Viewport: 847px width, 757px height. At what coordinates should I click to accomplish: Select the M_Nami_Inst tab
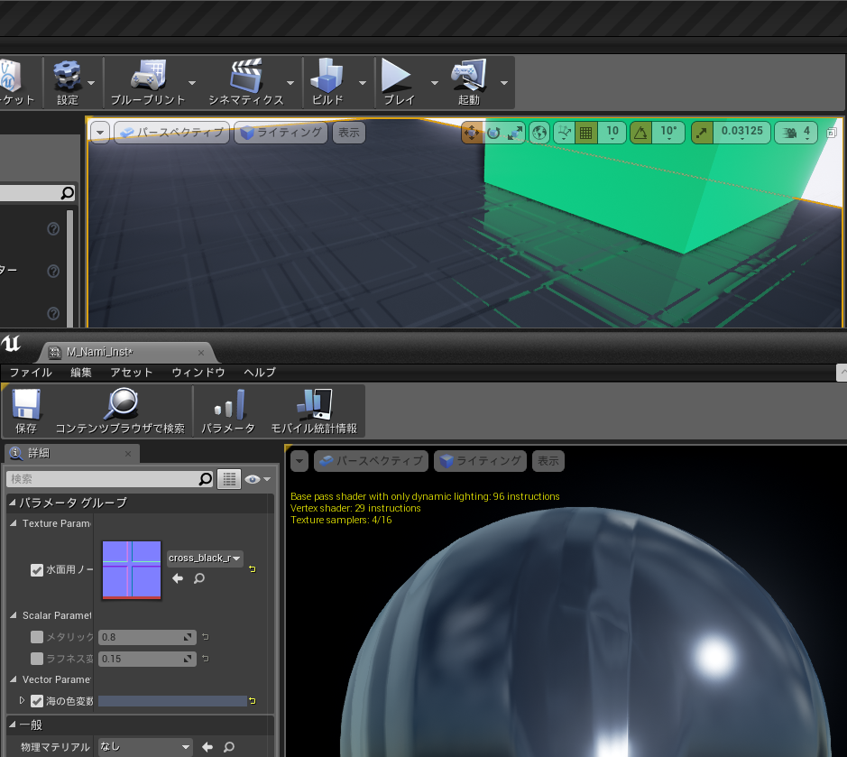click(126, 352)
